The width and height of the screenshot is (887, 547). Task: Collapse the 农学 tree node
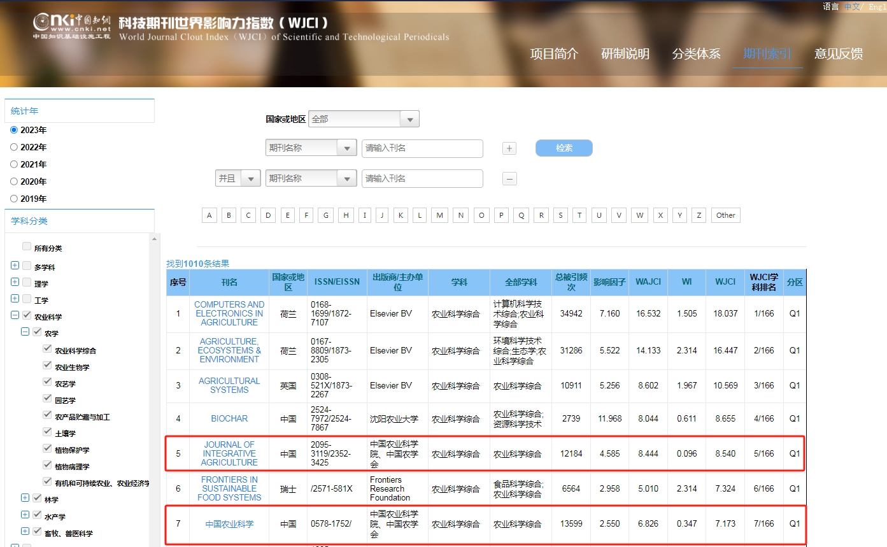pos(25,332)
